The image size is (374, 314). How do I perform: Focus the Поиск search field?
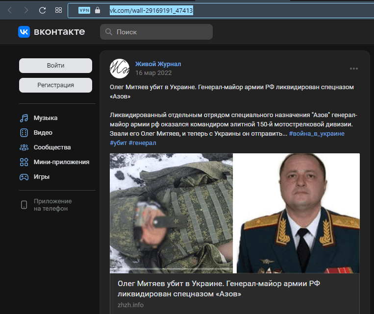(x=156, y=32)
